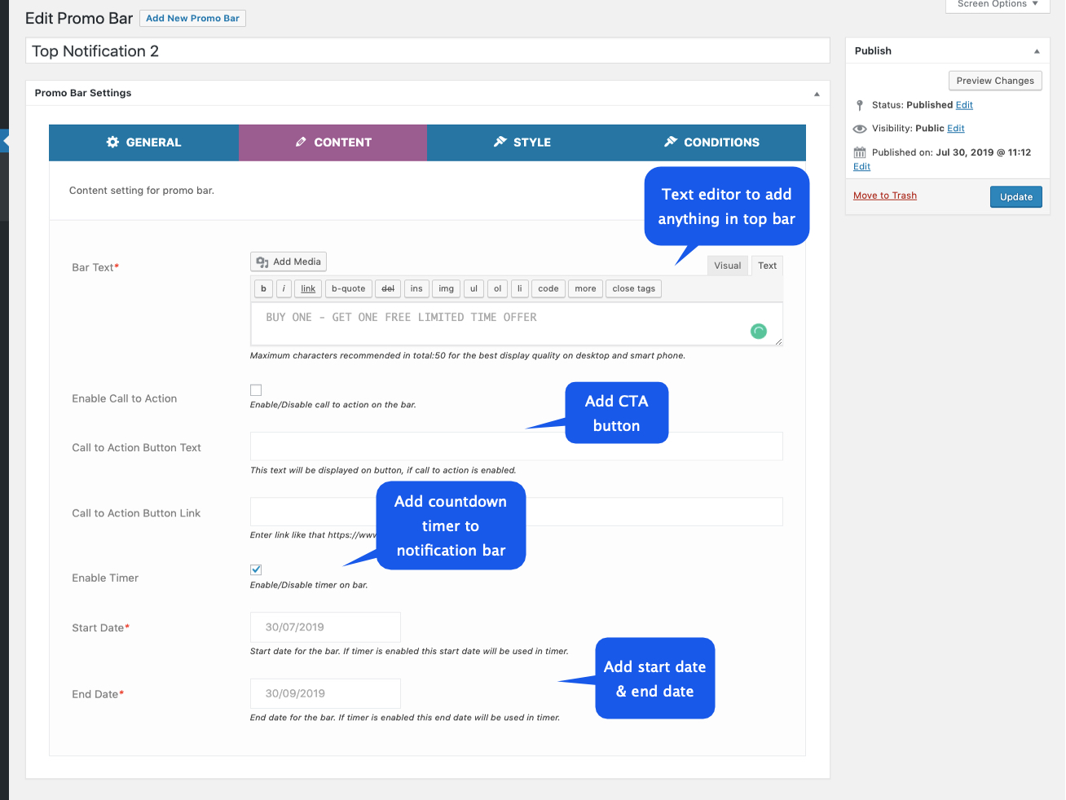This screenshot has height=800, width=1066.
Task: Open the Conditions tab
Action: (711, 143)
